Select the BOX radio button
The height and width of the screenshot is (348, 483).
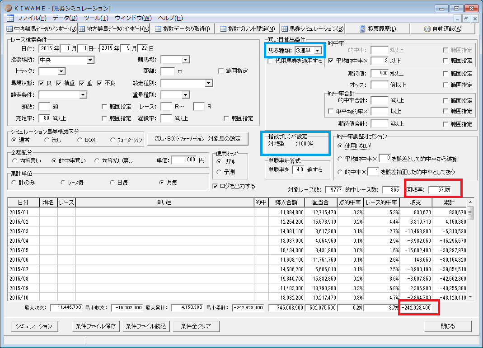pyautogui.click(x=80, y=140)
